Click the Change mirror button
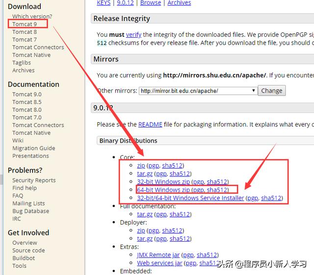Viewport: 314px width, 275px height. pyautogui.click(x=271, y=91)
